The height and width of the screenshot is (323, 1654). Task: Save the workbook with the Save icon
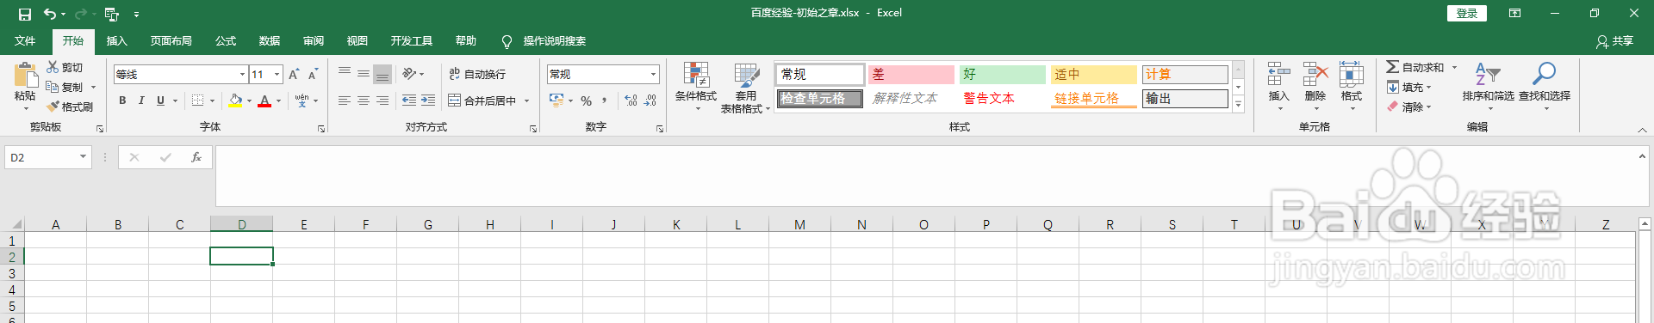pos(24,14)
